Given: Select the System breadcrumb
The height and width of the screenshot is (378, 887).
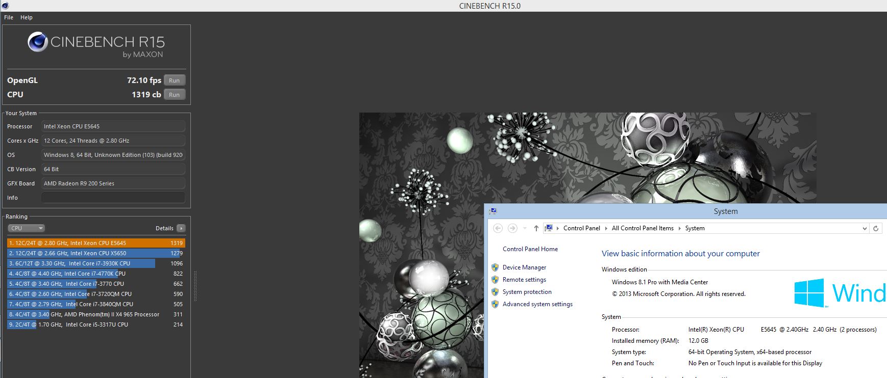Looking at the screenshot, I should [x=695, y=228].
